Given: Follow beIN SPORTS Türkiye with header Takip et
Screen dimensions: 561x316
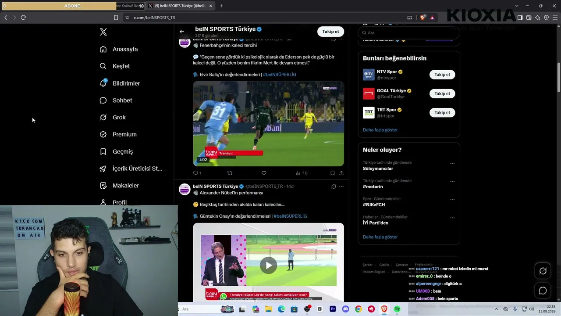Looking at the screenshot, I should point(330,32).
